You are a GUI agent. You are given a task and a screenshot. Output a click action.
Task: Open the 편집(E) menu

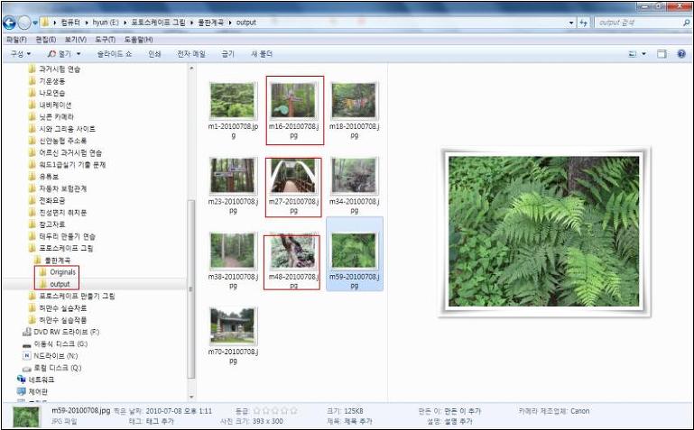click(x=46, y=40)
